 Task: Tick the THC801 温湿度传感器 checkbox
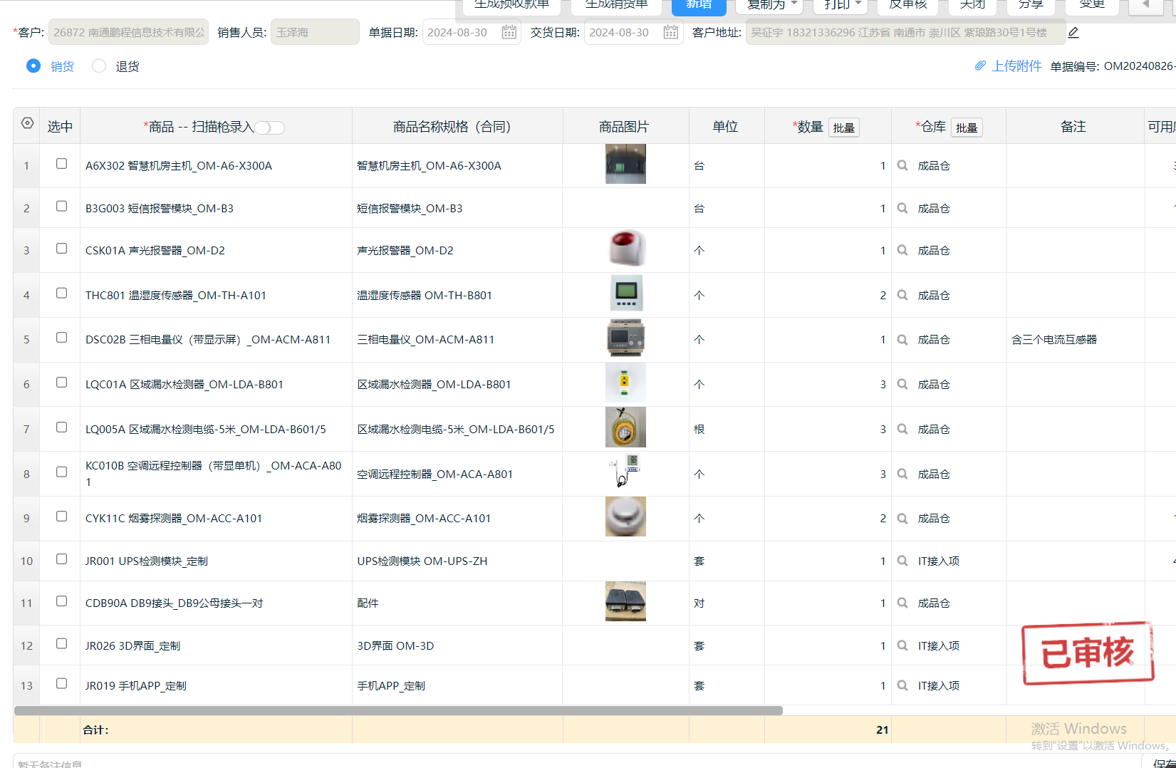tap(62, 293)
